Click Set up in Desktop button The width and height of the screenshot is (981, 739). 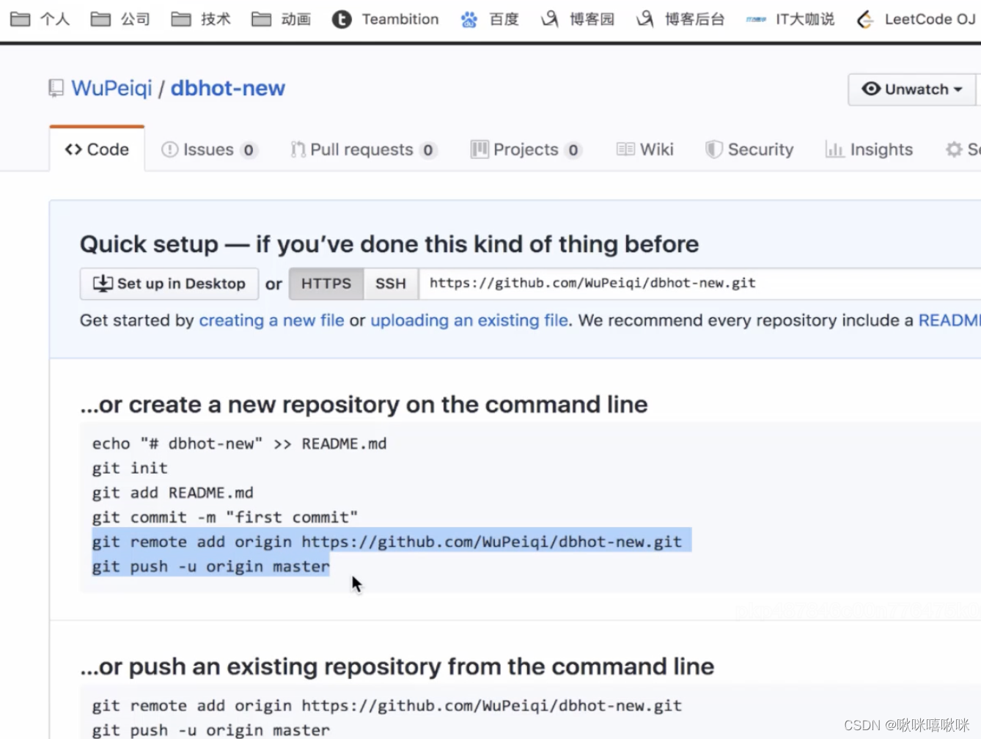point(169,284)
